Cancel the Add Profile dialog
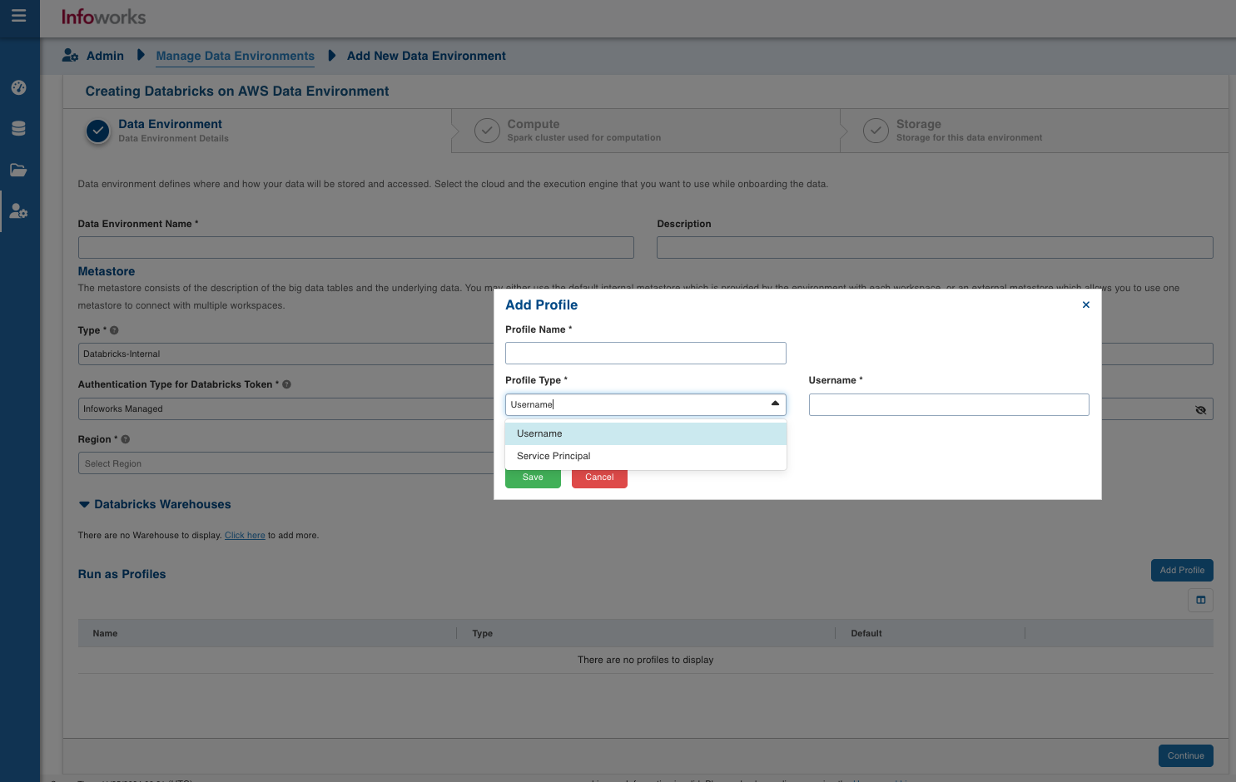This screenshot has width=1236, height=782. pos(599,478)
